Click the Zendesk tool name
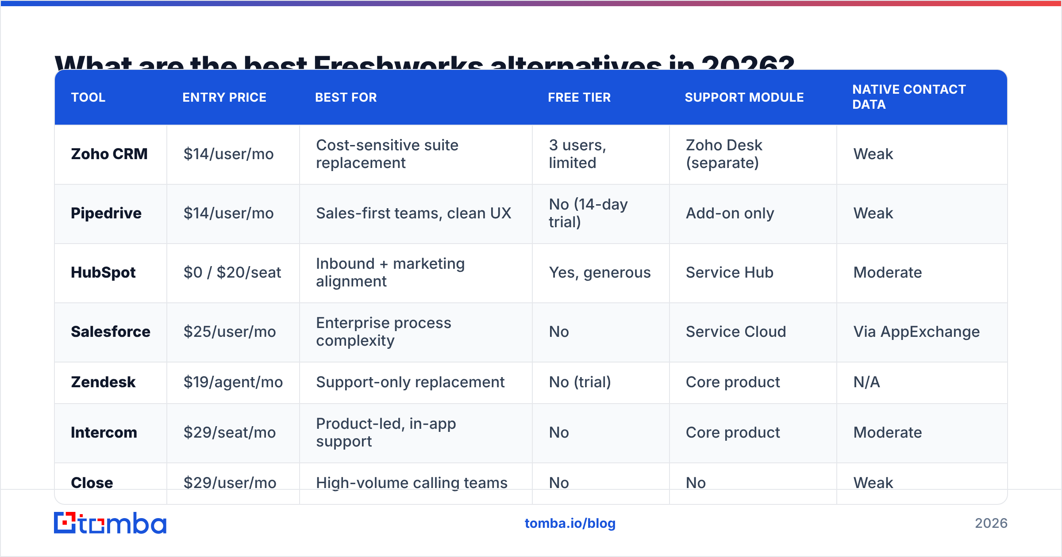 coord(103,382)
